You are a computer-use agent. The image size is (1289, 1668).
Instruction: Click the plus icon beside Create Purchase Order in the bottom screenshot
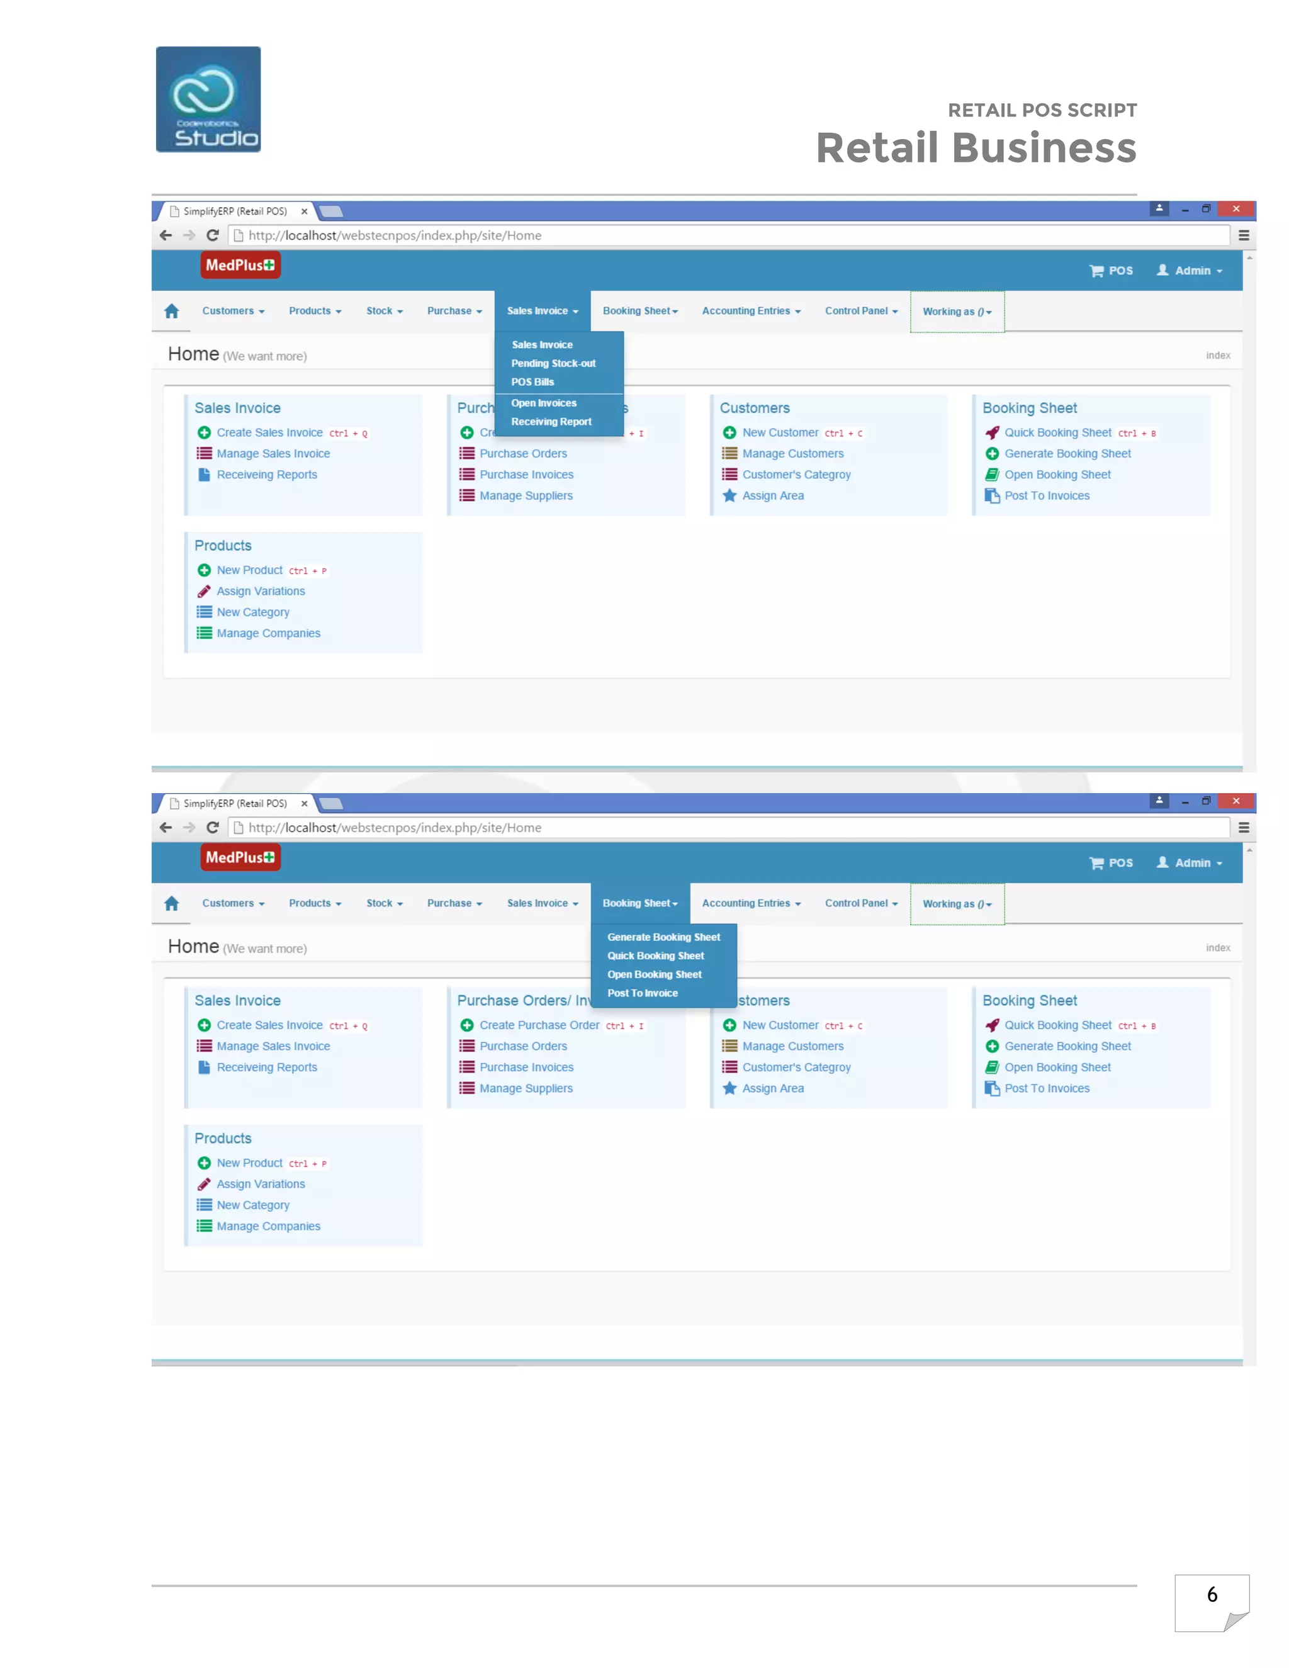coord(466,1025)
